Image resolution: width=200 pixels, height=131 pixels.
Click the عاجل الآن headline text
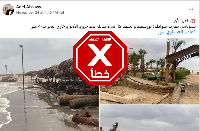[x=182, y=21]
